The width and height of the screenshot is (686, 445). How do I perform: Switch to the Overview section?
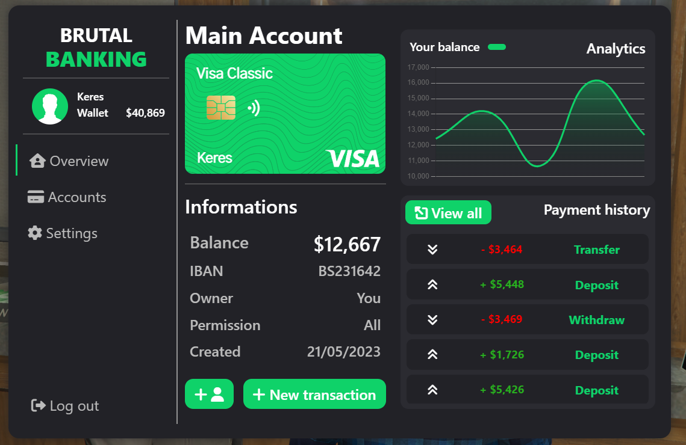click(77, 161)
